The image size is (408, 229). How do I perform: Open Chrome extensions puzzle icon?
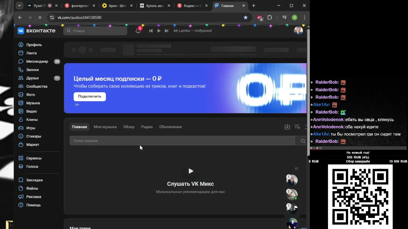(x=270, y=17)
